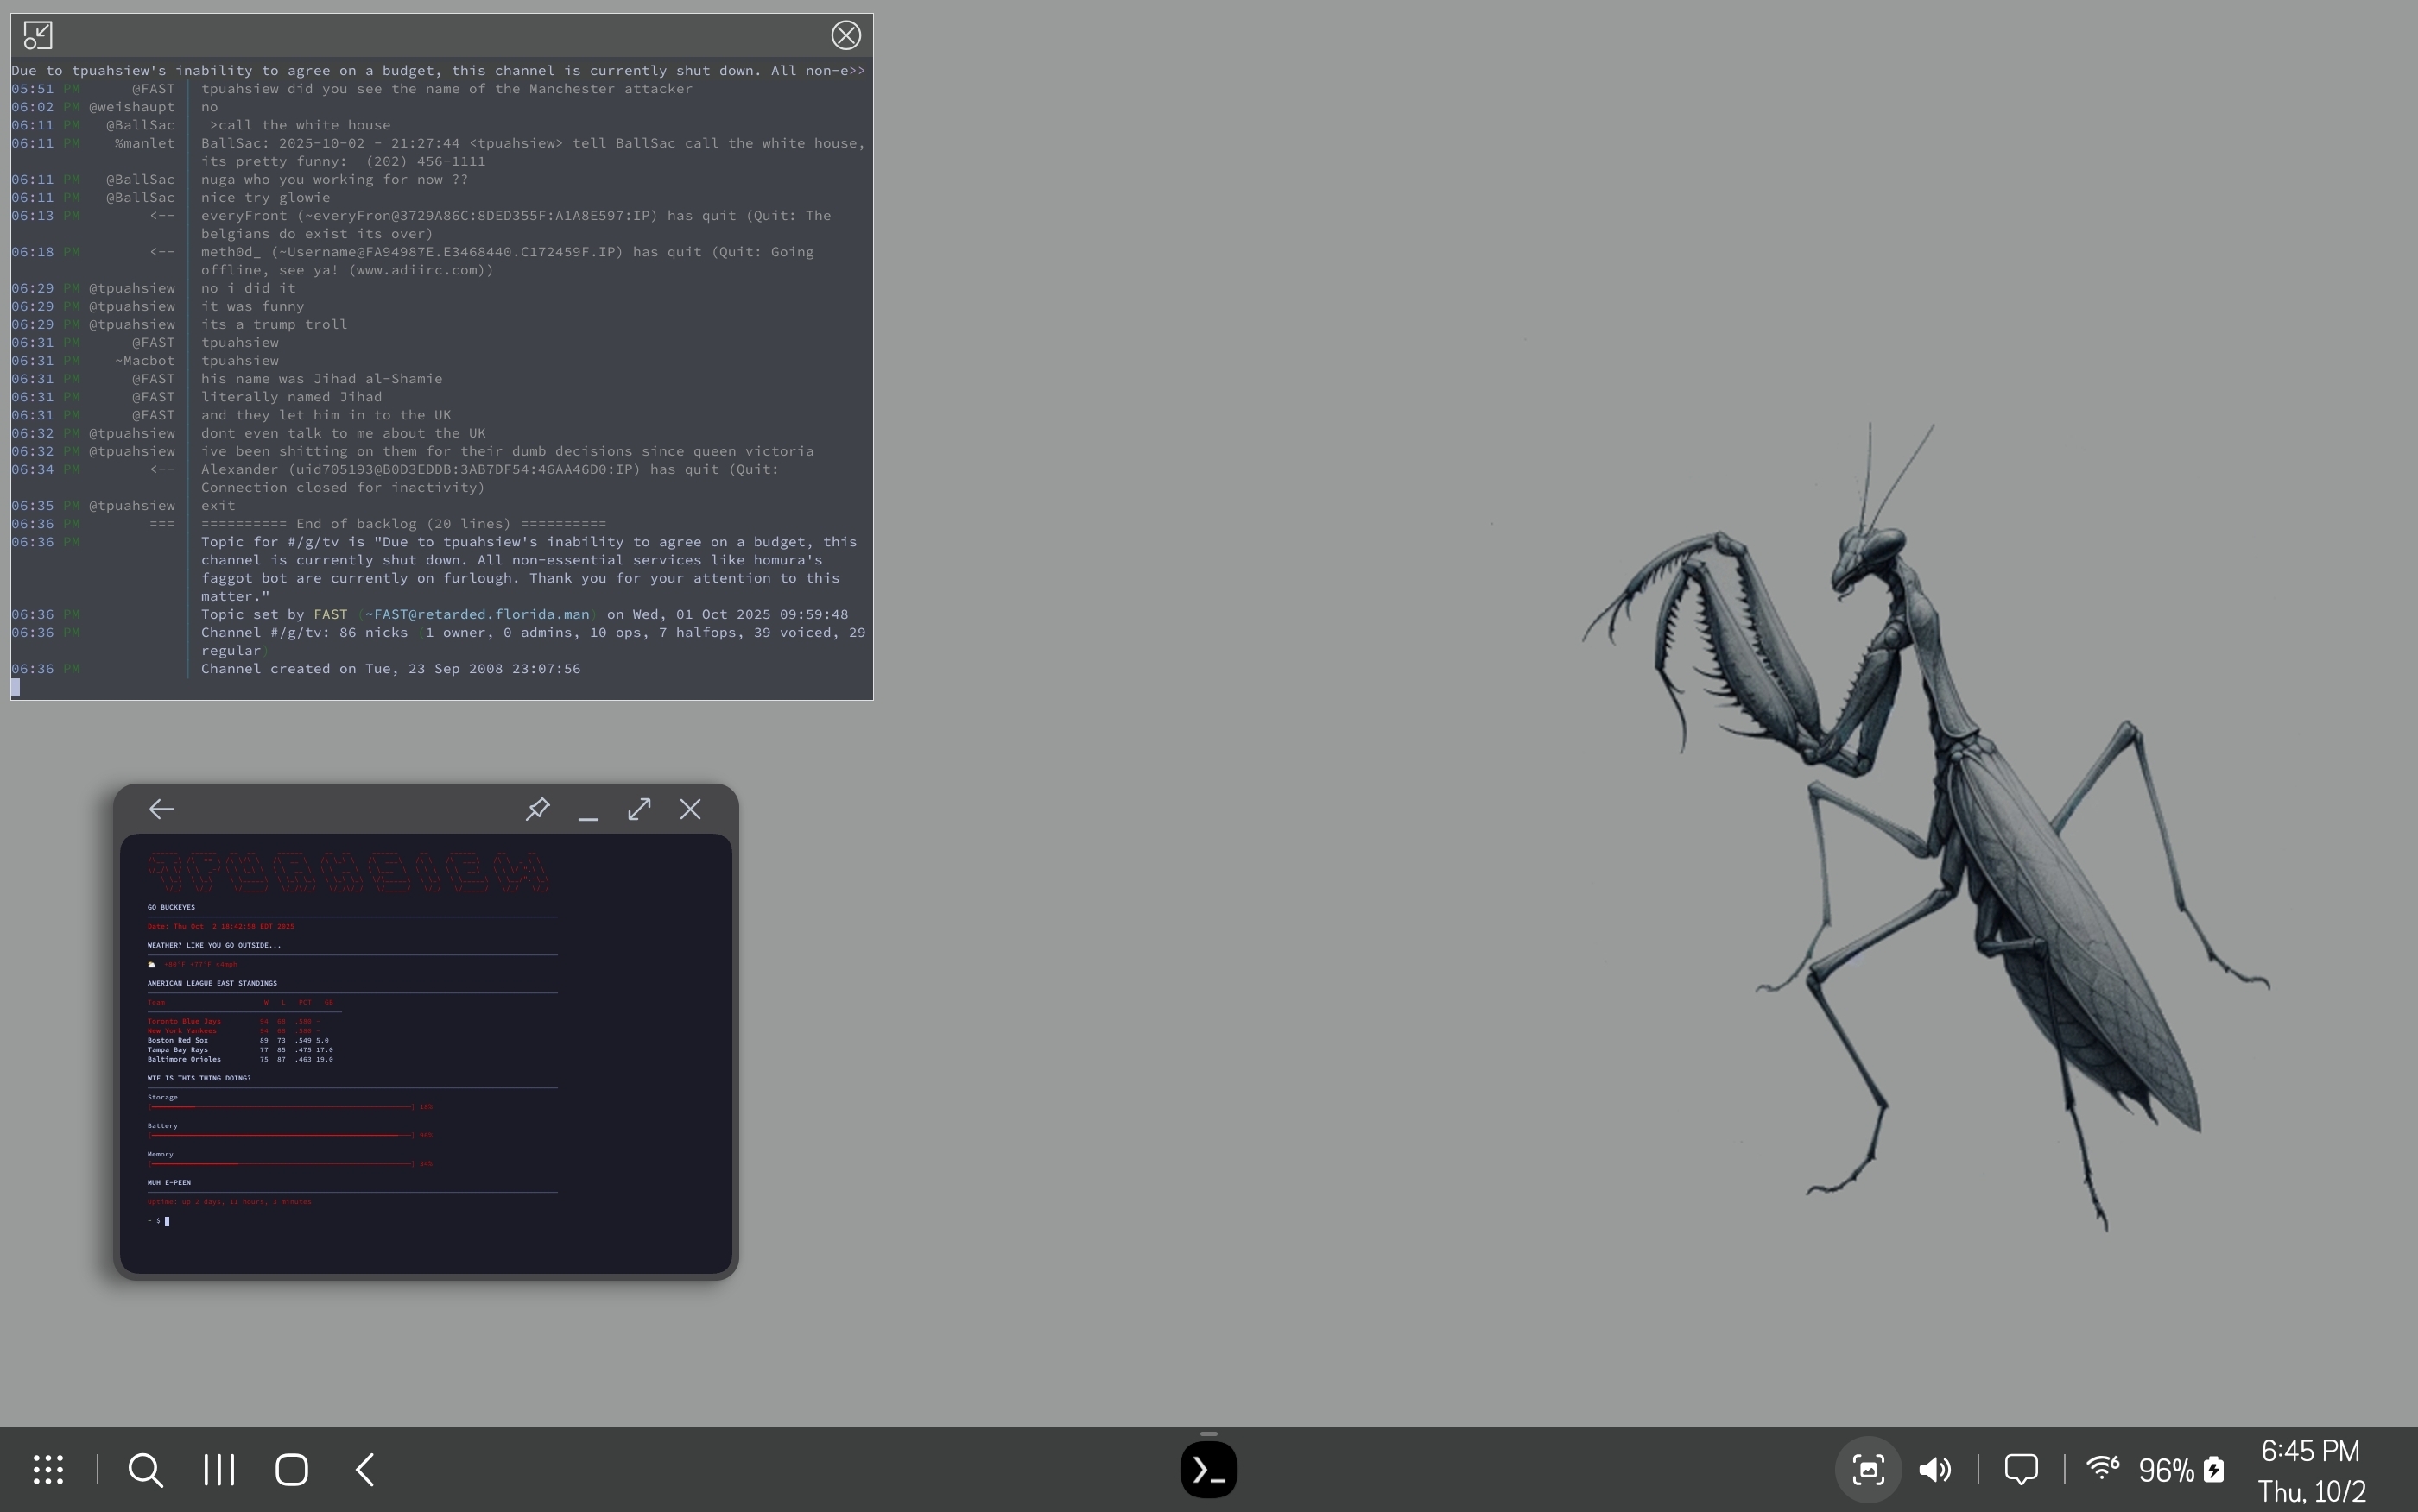The height and width of the screenshot is (1512, 2418).
Task: Show recent apps with the three-bars button
Action: [219, 1469]
